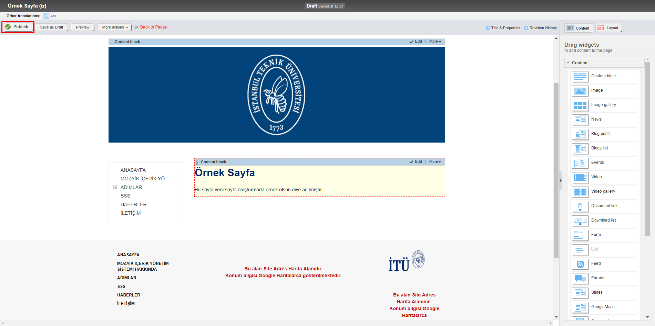Viewport: 655px width, 326px height.
Task: Open More menu on the Örnek Sayfa block
Action: coord(435,162)
